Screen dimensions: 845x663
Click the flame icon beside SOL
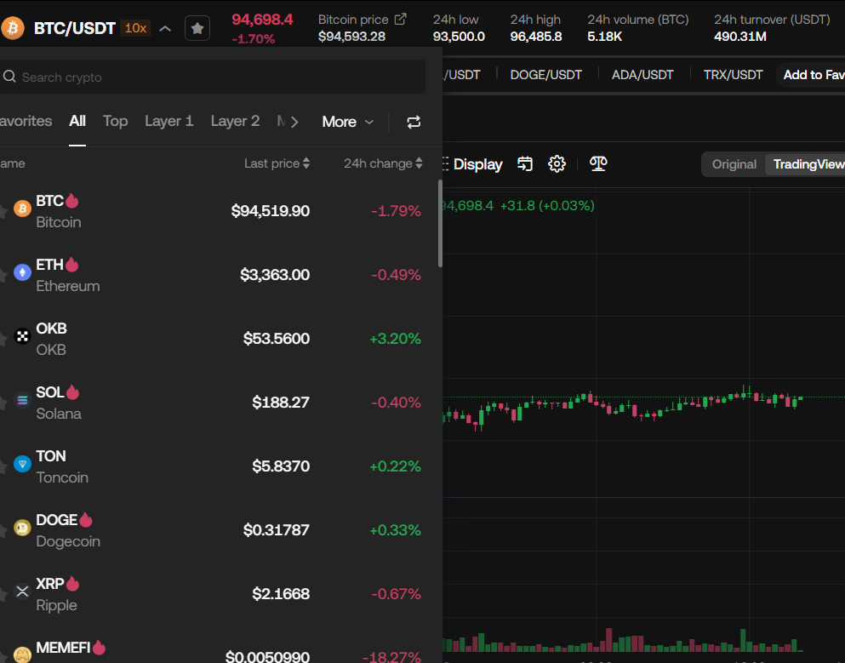[x=72, y=392]
